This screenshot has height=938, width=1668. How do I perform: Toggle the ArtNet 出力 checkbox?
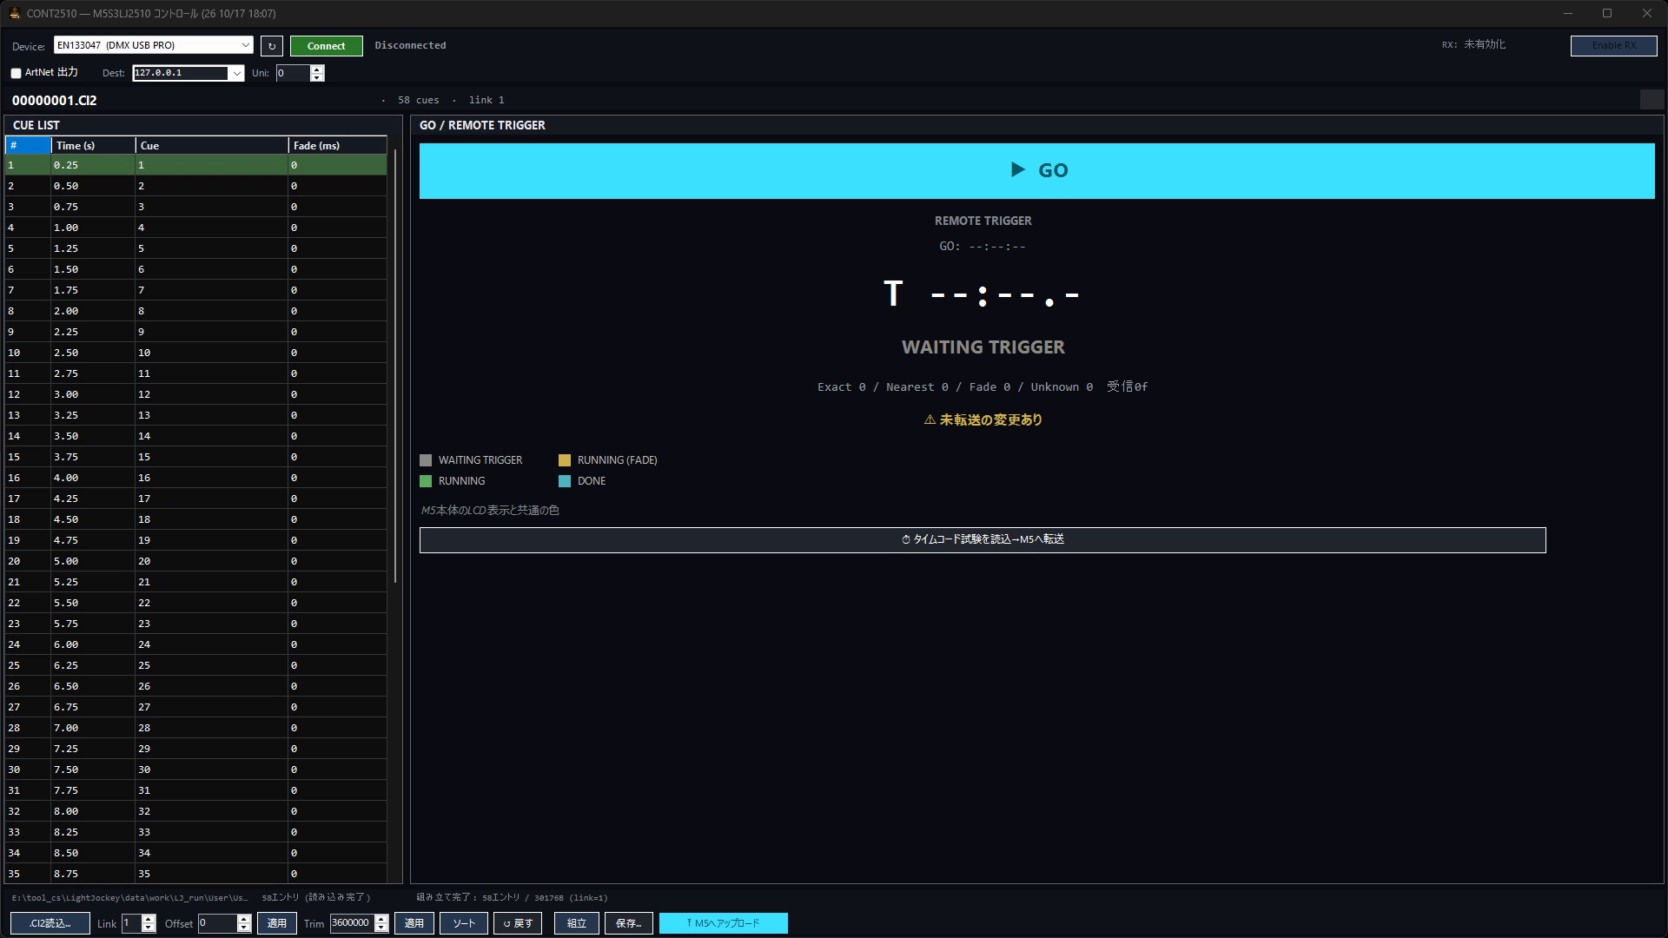coord(16,74)
